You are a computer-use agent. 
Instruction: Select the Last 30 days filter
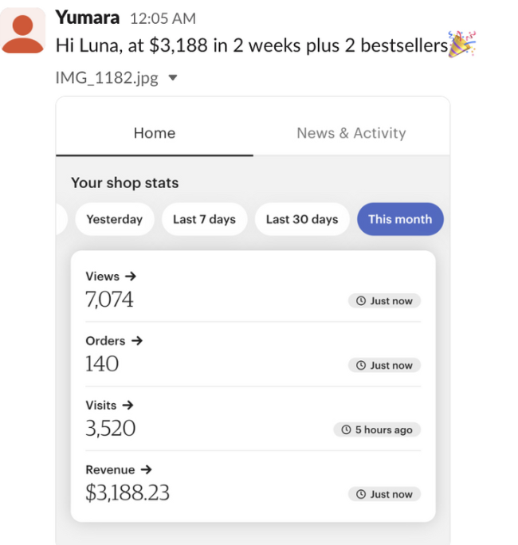click(302, 219)
